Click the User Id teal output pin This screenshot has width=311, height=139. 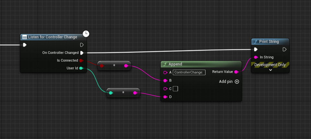81,68
